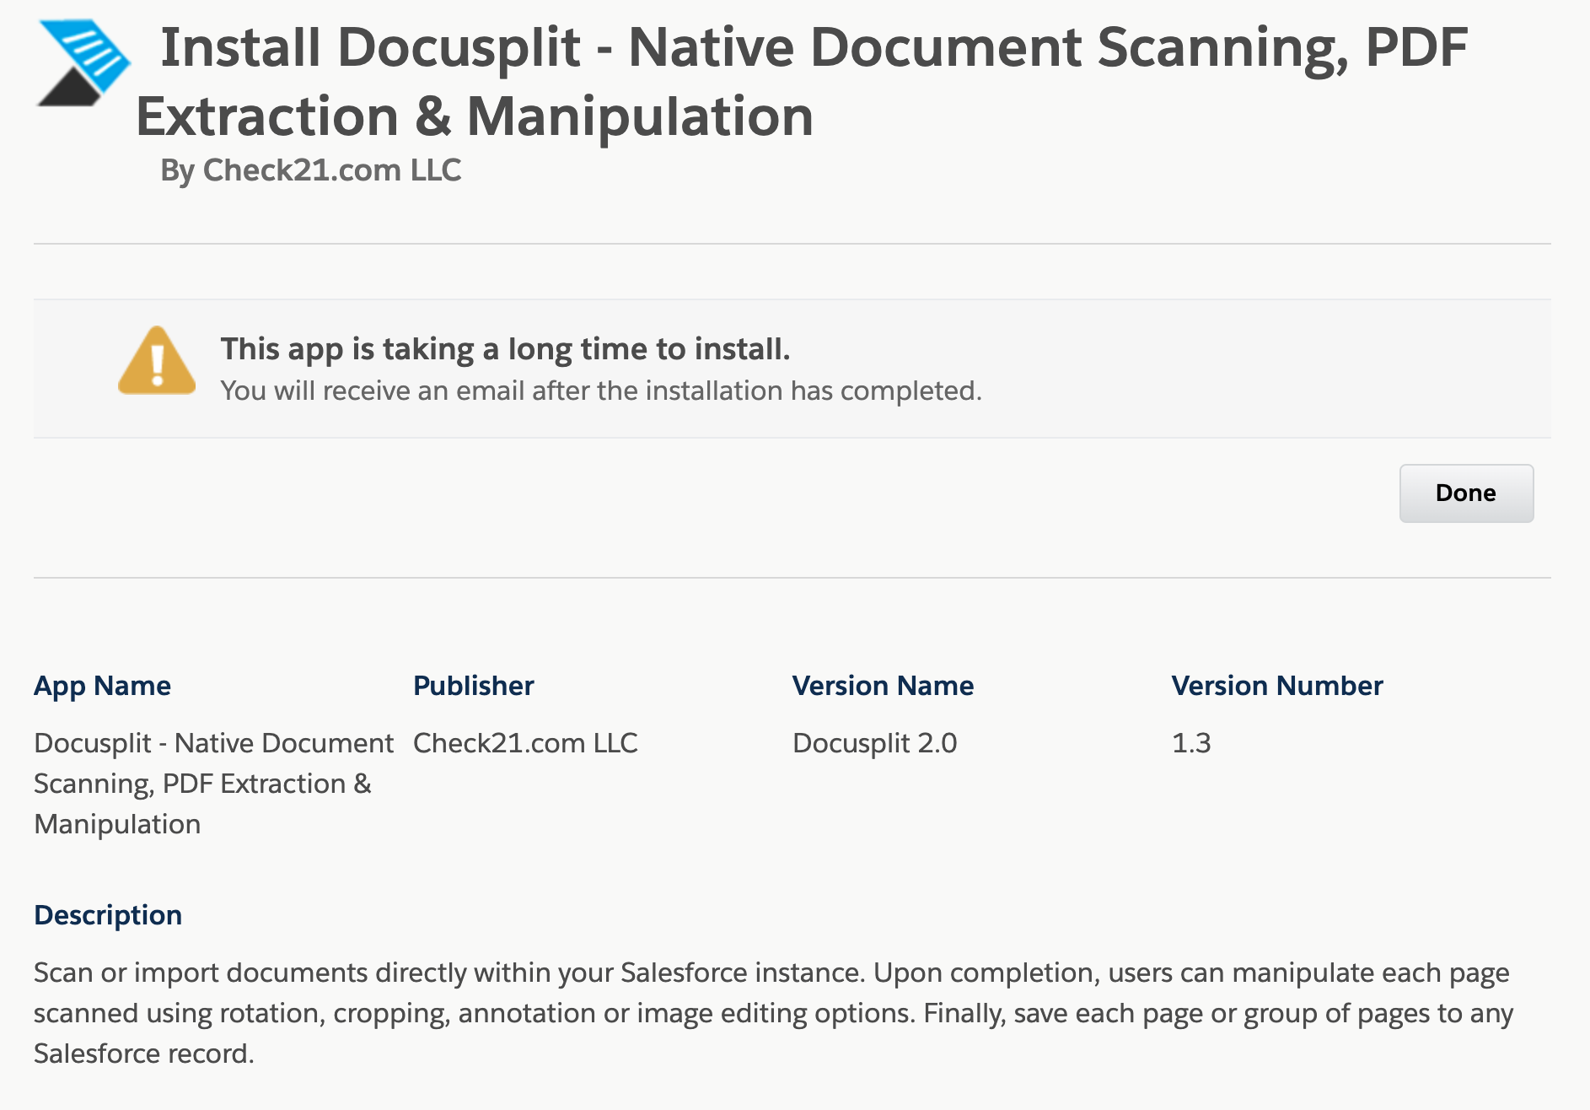Image resolution: width=1590 pixels, height=1110 pixels.
Task: Click the Version Number column header
Action: click(x=1277, y=686)
